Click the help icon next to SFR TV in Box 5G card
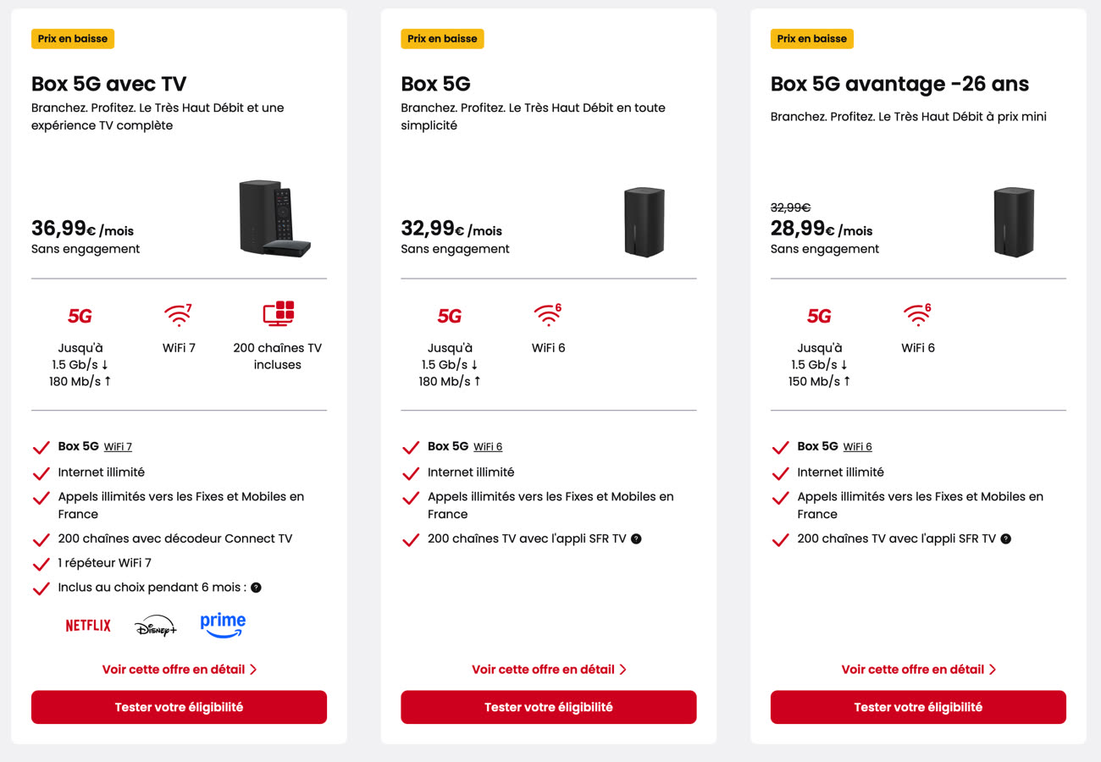1101x762 pixels. pyautogui.click(x=636, y=538)
